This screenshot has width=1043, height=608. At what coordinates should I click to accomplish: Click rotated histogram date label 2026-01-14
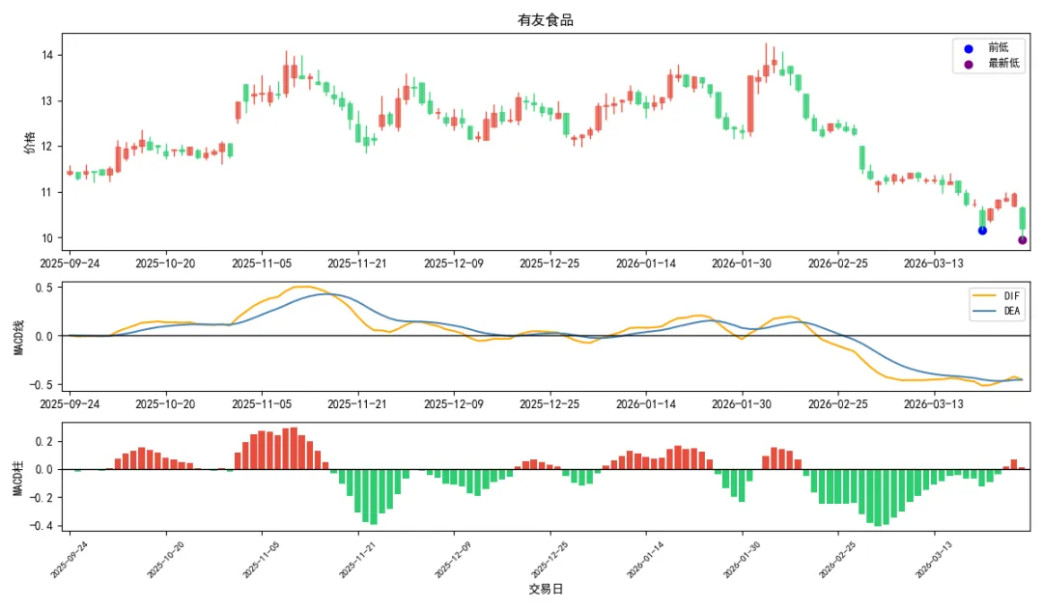pyautogui.click(x=645, y=560)
